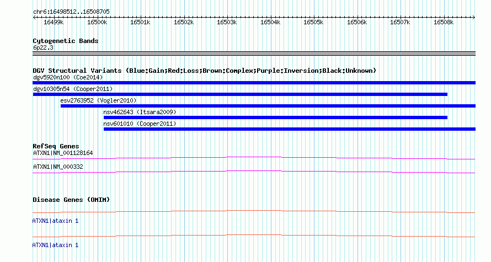491x262 pixels.
Task: Click the 16505k ruler tick label
Action: coord(314,22)
